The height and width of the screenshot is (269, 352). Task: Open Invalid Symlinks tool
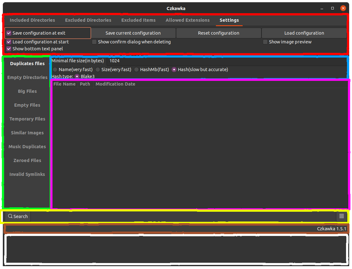[27, 174]
